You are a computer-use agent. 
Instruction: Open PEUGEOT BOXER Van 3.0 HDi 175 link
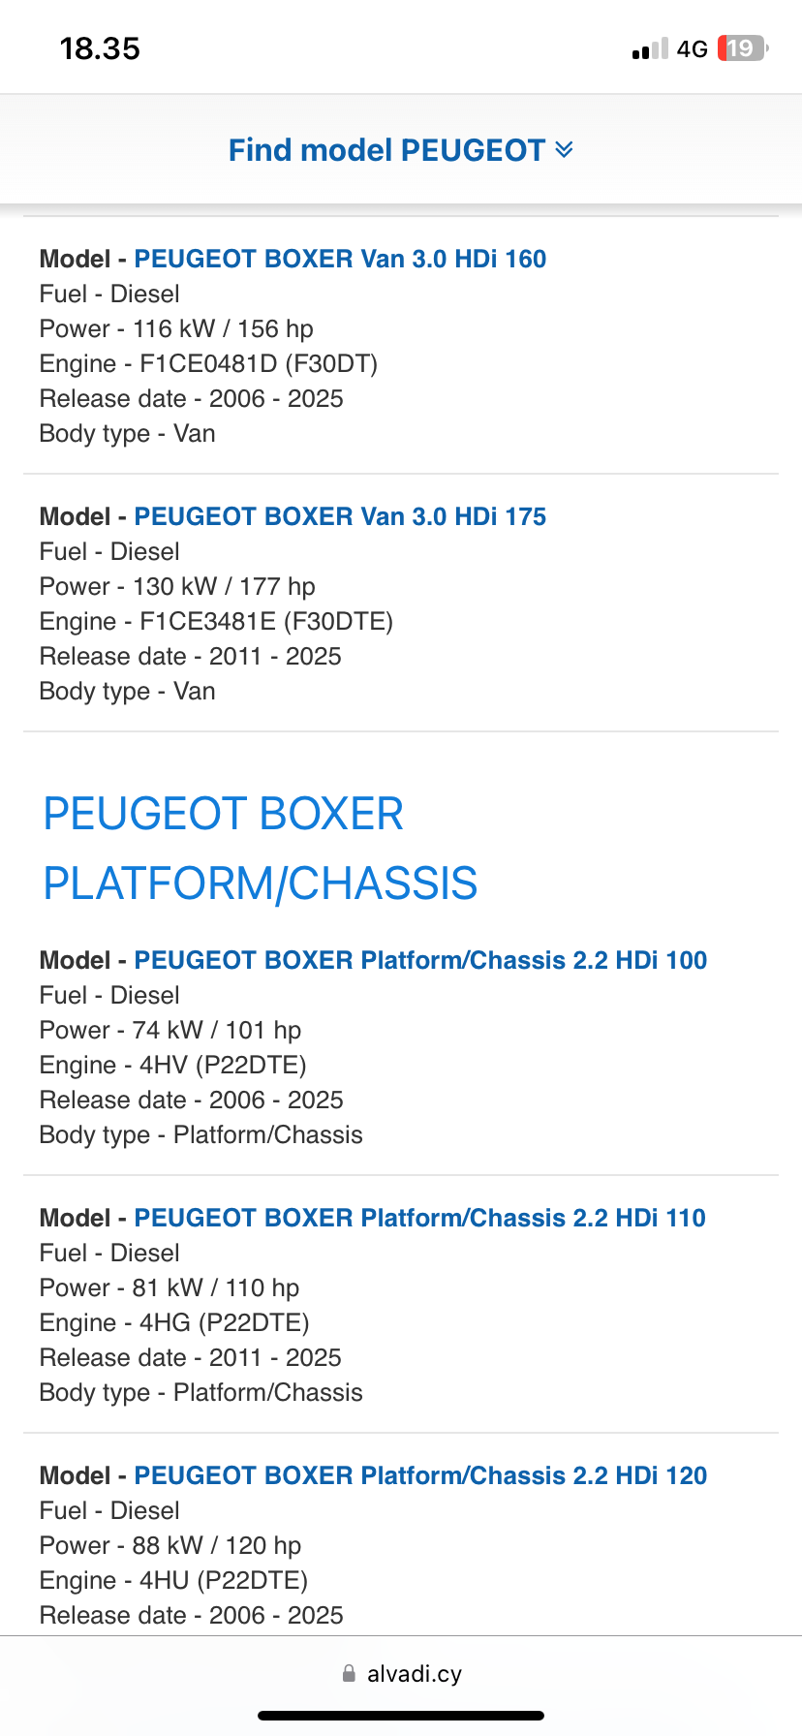coord(340,516)
